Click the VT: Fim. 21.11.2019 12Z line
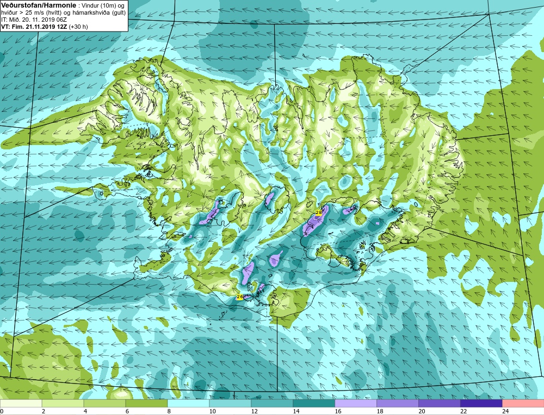 point(44,27)
